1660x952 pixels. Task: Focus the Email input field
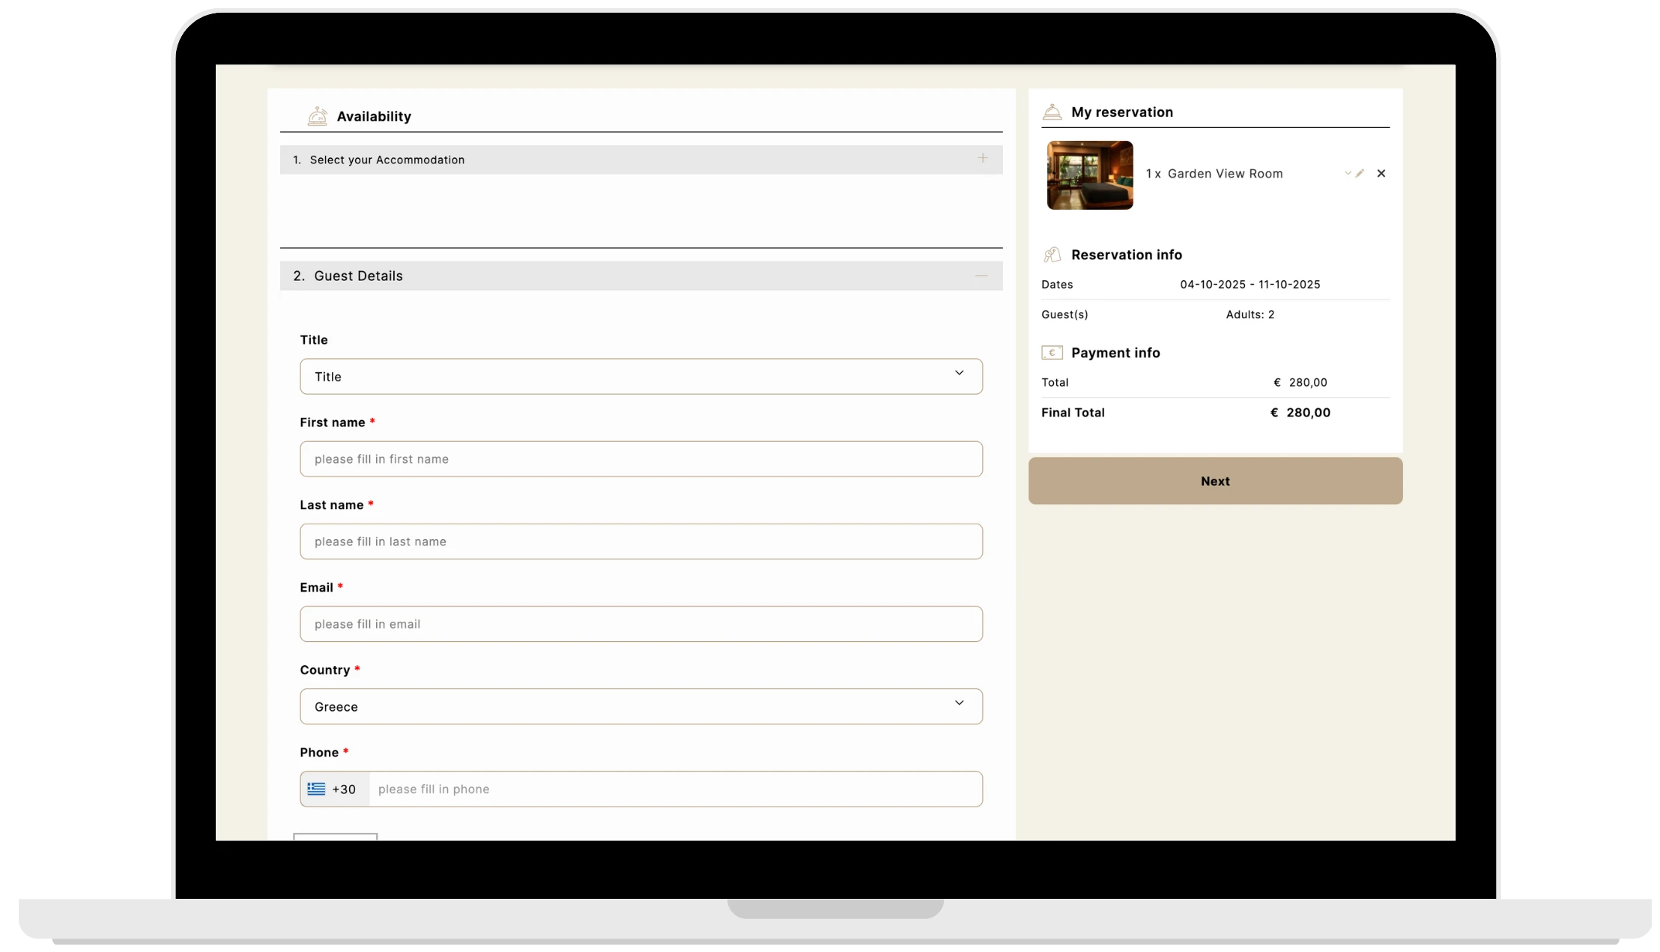tap(640, 624)
